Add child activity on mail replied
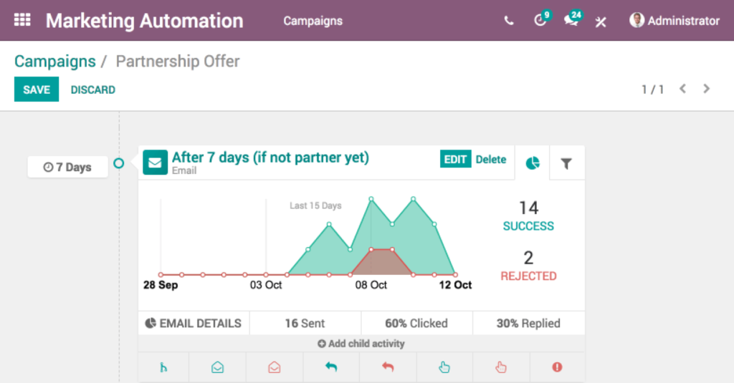The image size is (734, 383). pyautogui.click(x=331, y=367)
